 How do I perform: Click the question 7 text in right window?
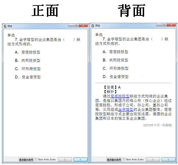(132, 41)
